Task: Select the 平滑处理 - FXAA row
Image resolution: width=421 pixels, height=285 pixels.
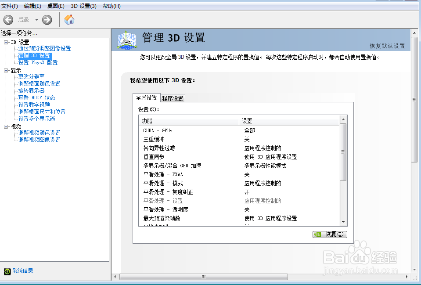Action: (239, 174)
